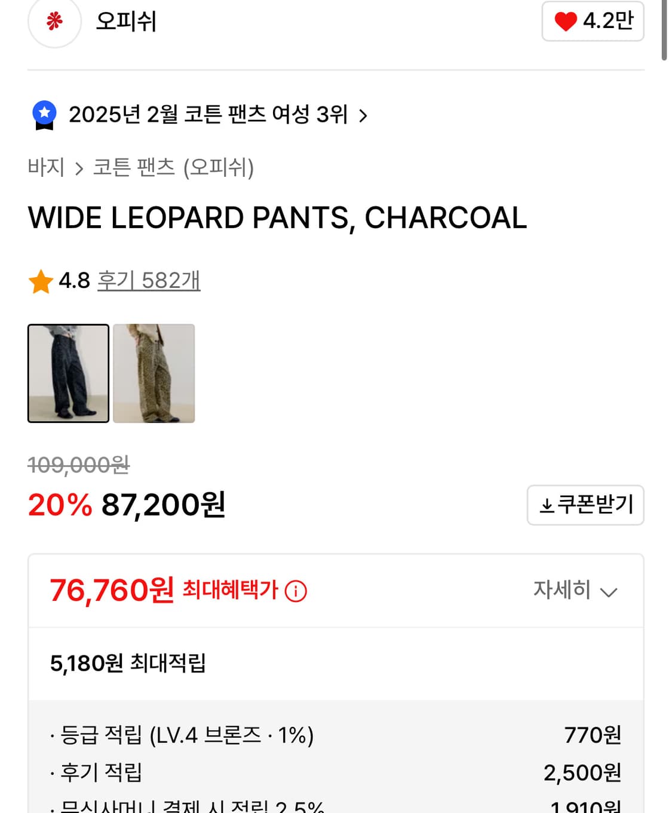The height and width of the screenshot is (813, 672).
Task: Tap the 5,180원 최대적립 row
Action: 128,663
